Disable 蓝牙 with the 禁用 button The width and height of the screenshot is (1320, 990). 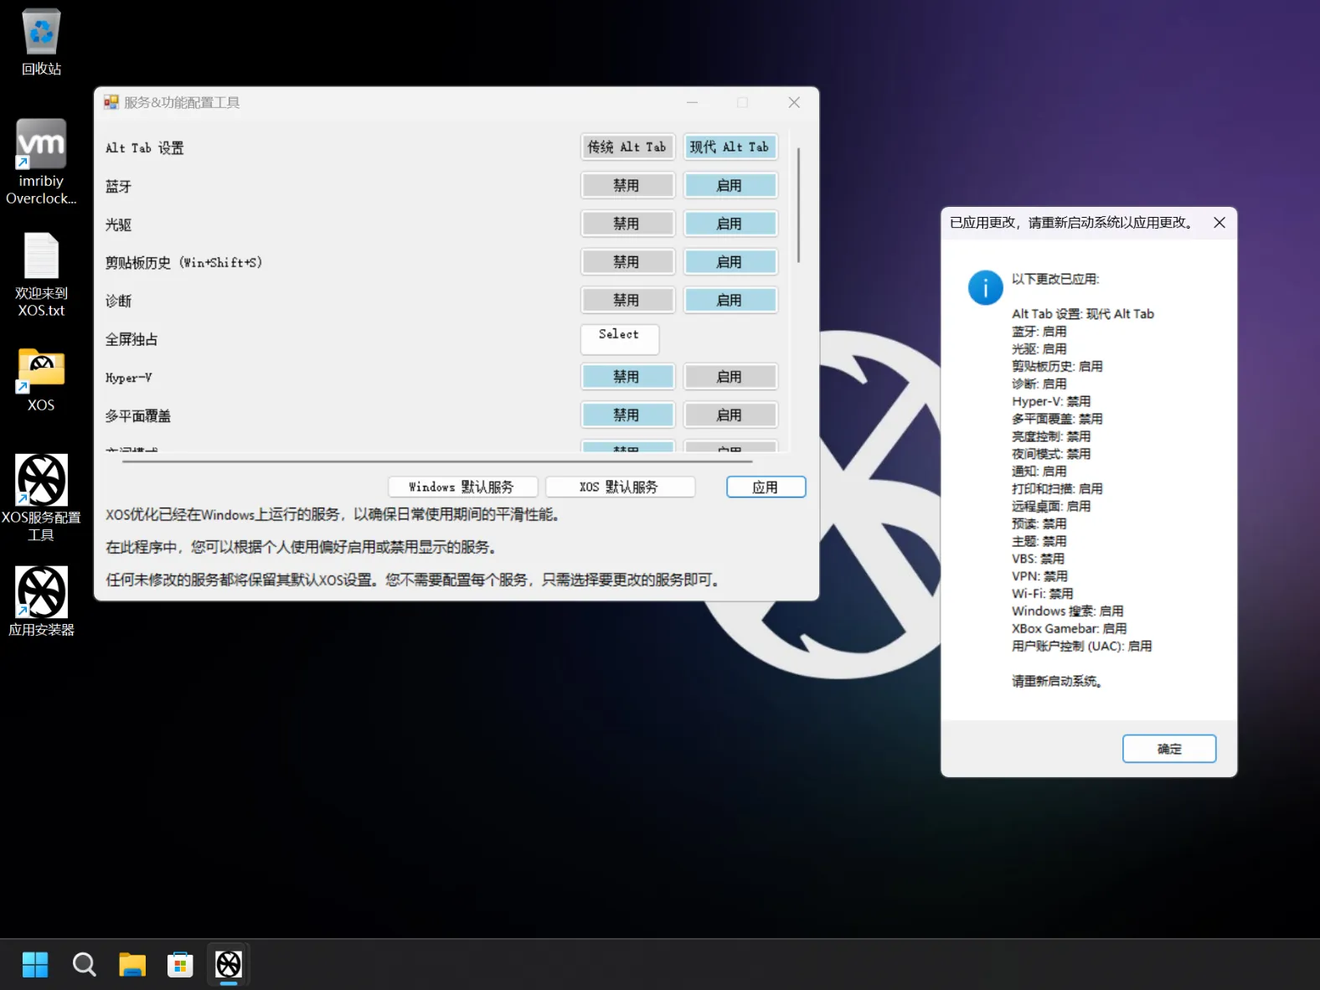click(x=627, y=185)
